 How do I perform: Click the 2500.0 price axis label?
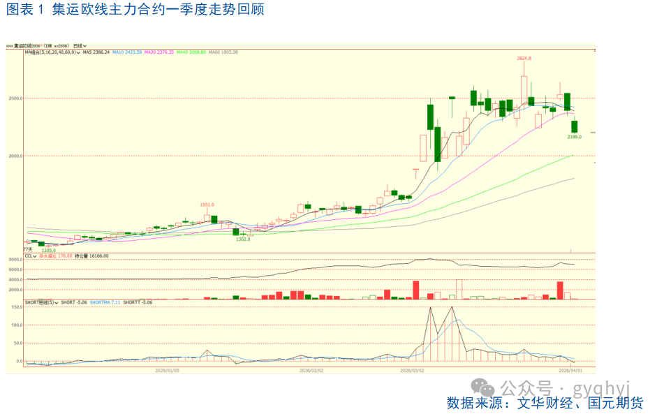click(x=15, y=98)
